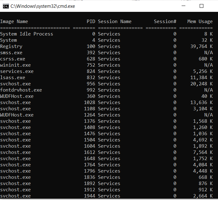Image resolution: width=218 pixels, height=200 pixels.
Task: Click the csrss.exe process name
Action: tap(13, 59)
